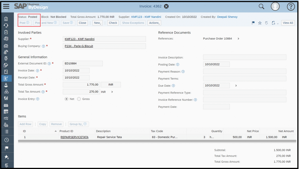
Task: Expand the Purchase Order 10884 reference arrow
Action: (238, 39)
